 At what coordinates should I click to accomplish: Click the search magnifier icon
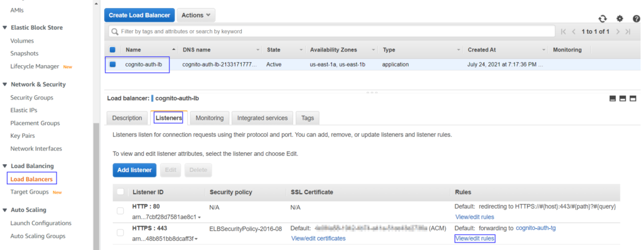pyautogui.click(x=115, y=31)
